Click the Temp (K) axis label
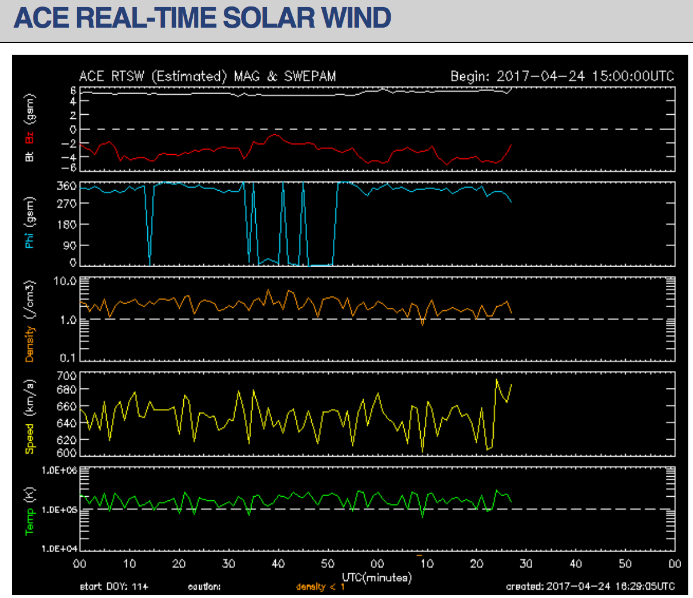The width and height of the screenshot is (693, 598). [29, 511]
